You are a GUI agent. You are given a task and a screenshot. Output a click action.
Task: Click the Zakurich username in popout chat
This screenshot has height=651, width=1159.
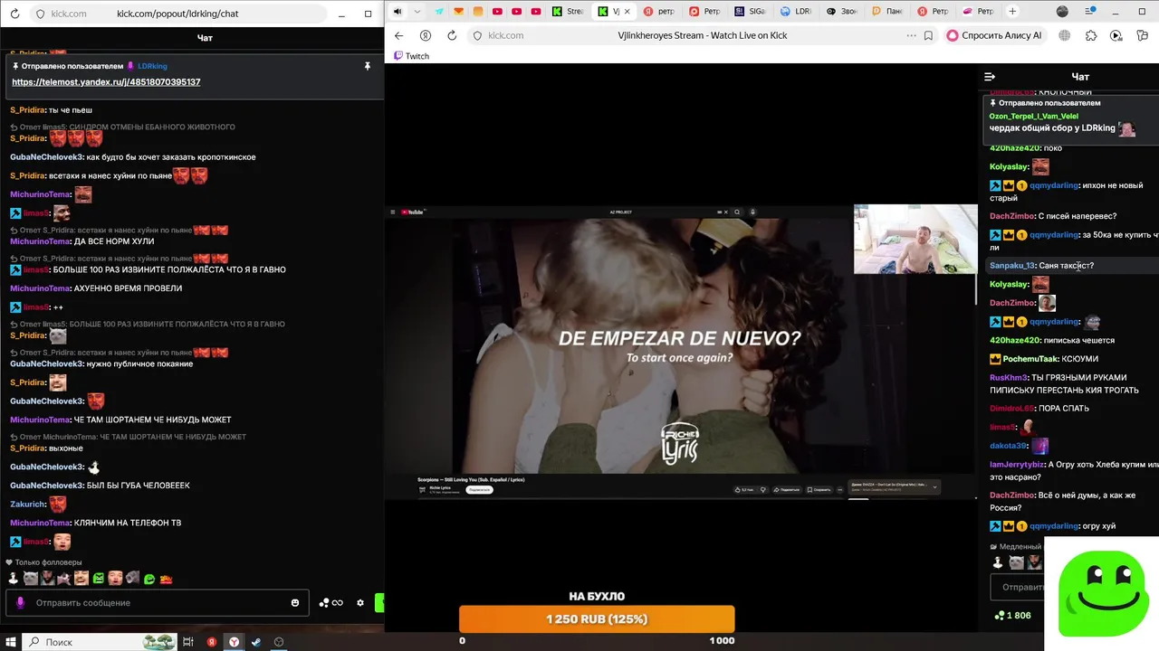28,505
